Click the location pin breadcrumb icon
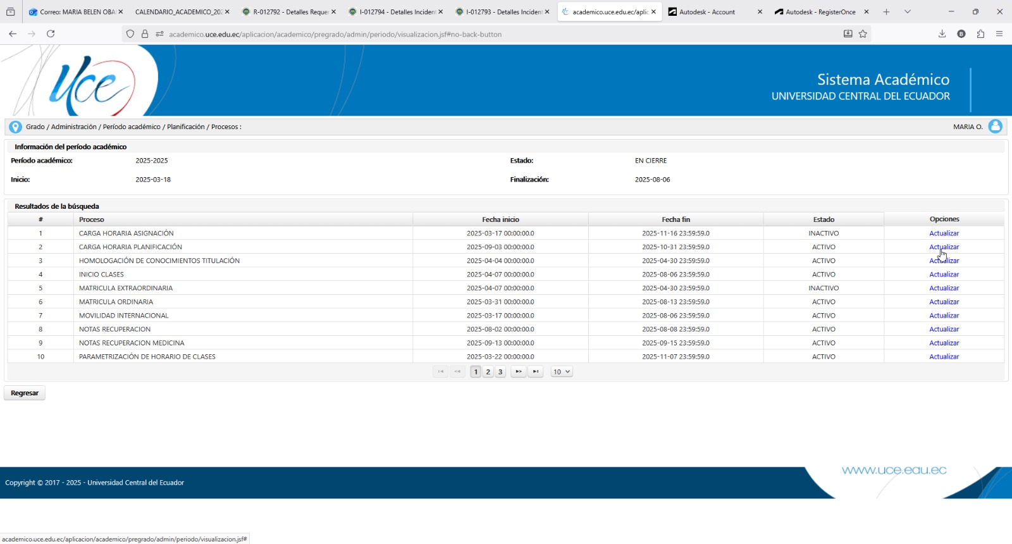The width and height of the screenshot is (1012, 544). coord(15,127)
